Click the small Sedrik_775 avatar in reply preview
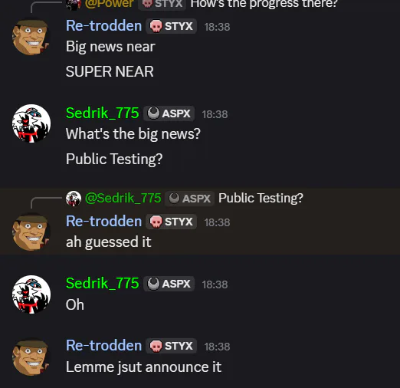 click(x=74, y=199)
